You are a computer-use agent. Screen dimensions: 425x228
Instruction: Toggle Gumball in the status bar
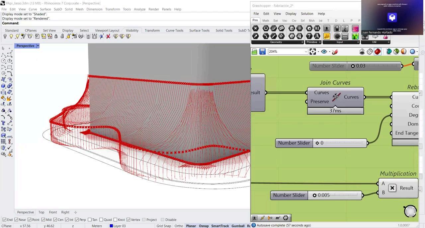[238, 226]
